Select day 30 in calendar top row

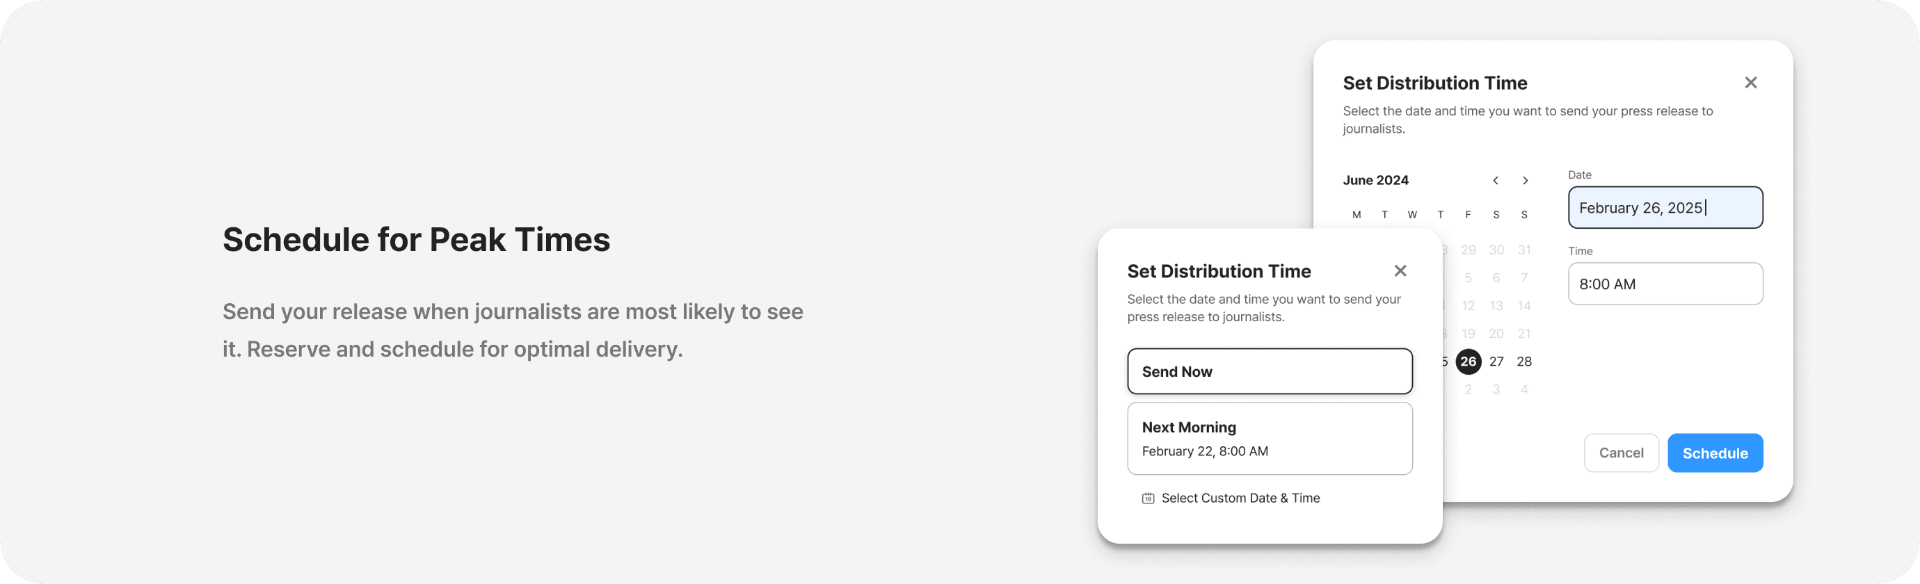(1496, 250)
